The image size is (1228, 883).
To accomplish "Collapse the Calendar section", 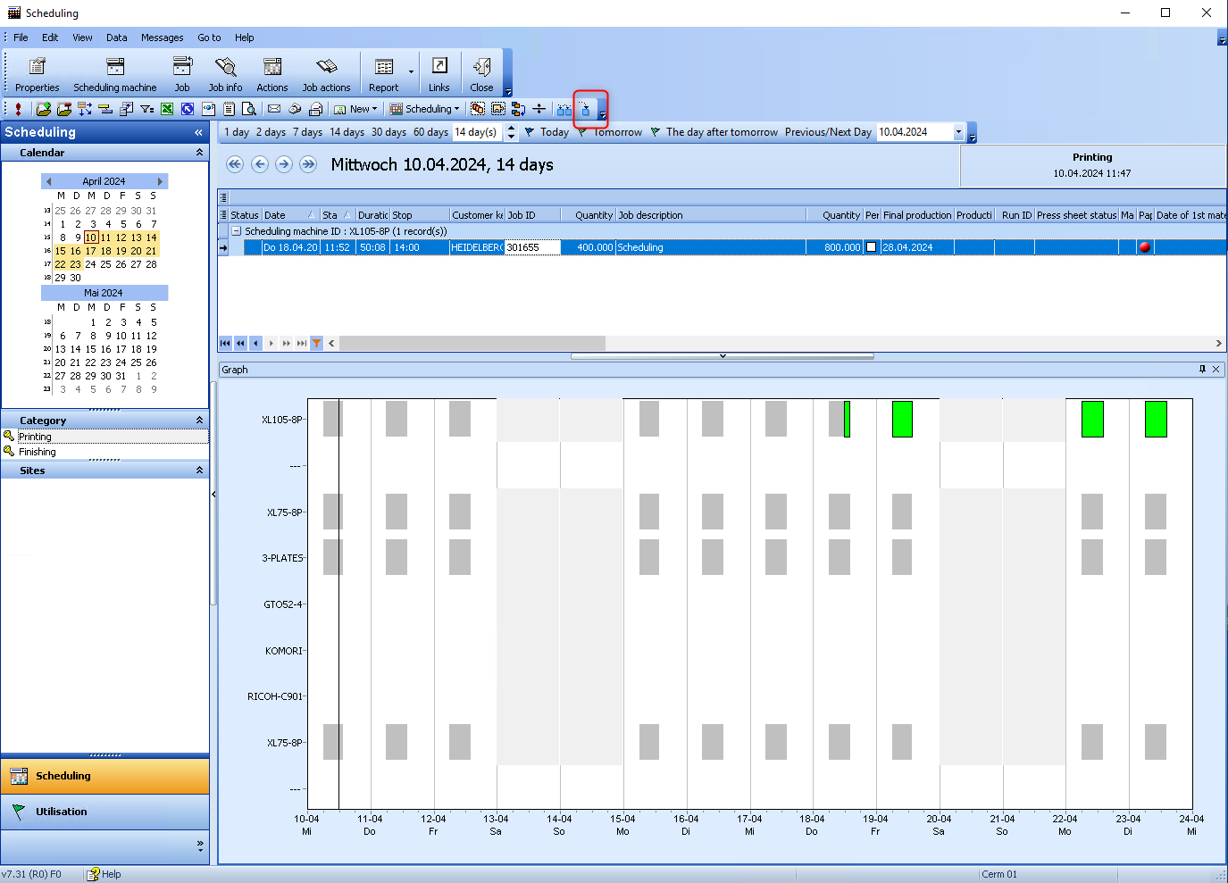I will (199, 153).
